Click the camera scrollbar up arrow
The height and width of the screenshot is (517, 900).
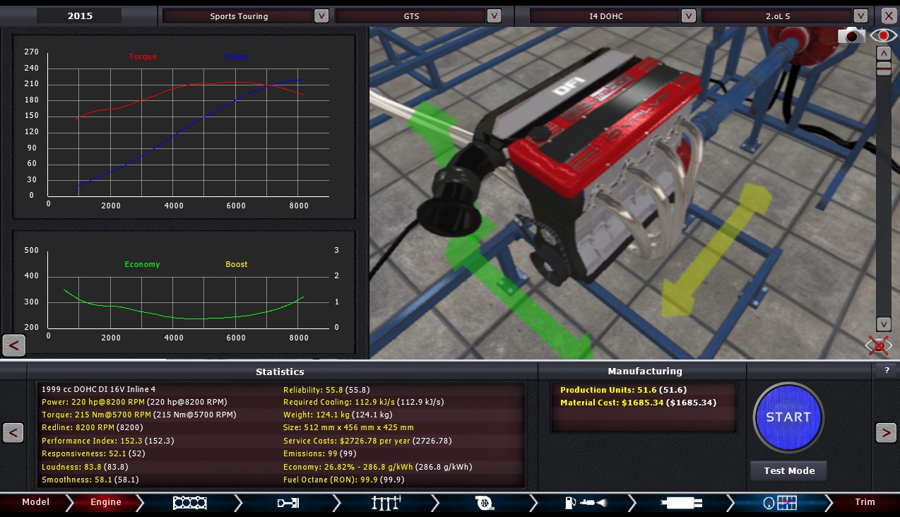(883, 53)
